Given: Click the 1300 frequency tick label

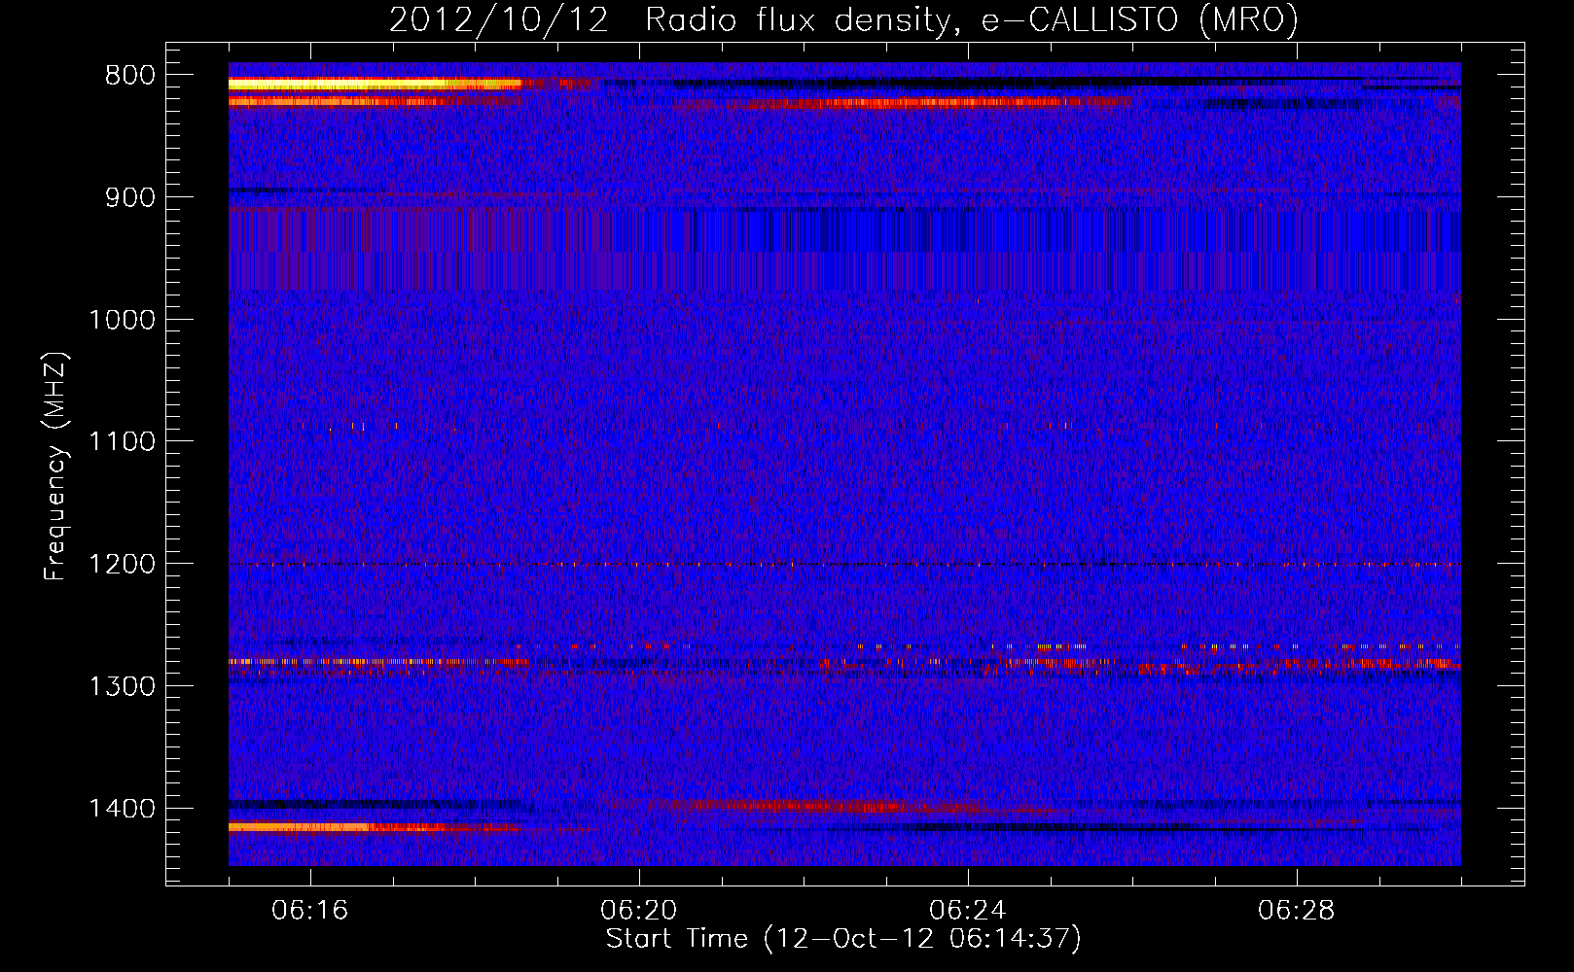Looking at the screenshot, I should point(122,686).
